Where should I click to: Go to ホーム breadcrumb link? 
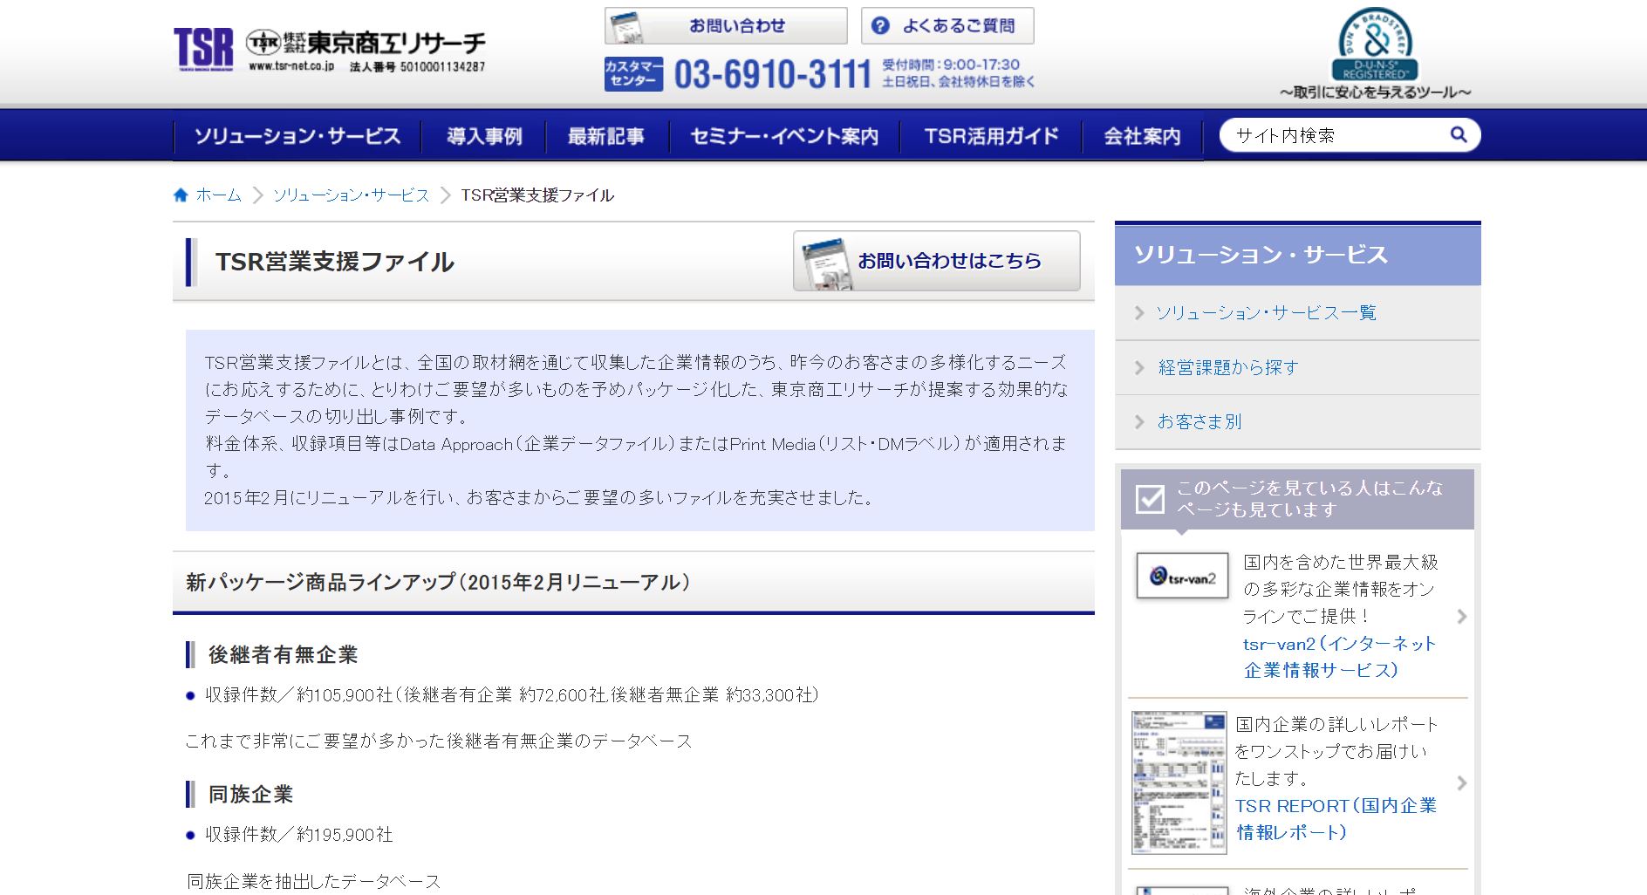[x=218, y=195]
